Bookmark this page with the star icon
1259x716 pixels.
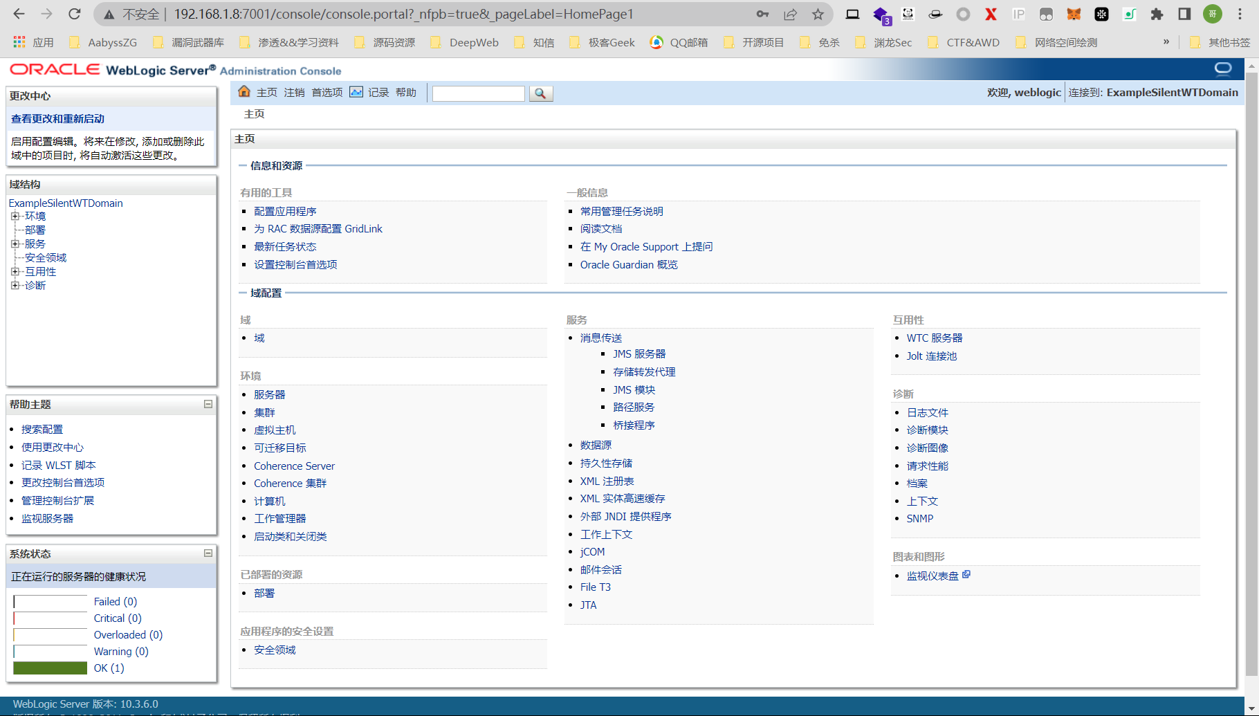click(x=818, y=14)
